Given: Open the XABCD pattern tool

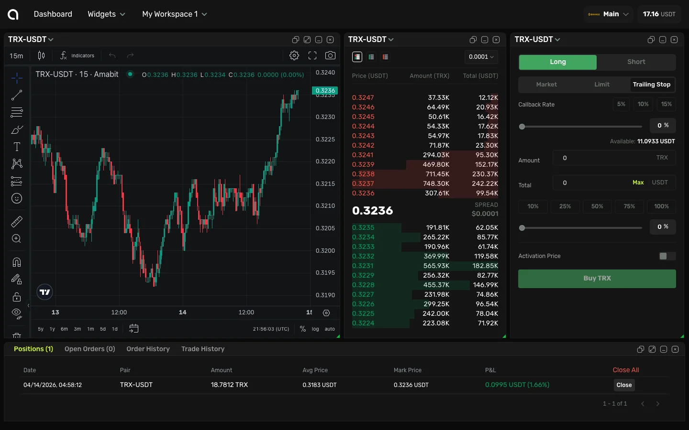Looking at the screenshot, I should (16, 164).
